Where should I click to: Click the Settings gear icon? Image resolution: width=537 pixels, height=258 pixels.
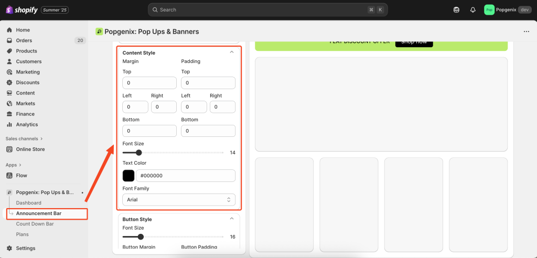coord(9,248)
